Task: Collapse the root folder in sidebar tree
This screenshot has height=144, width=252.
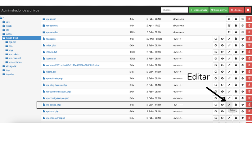Action: pyautogui.click(x=1, y=18)
